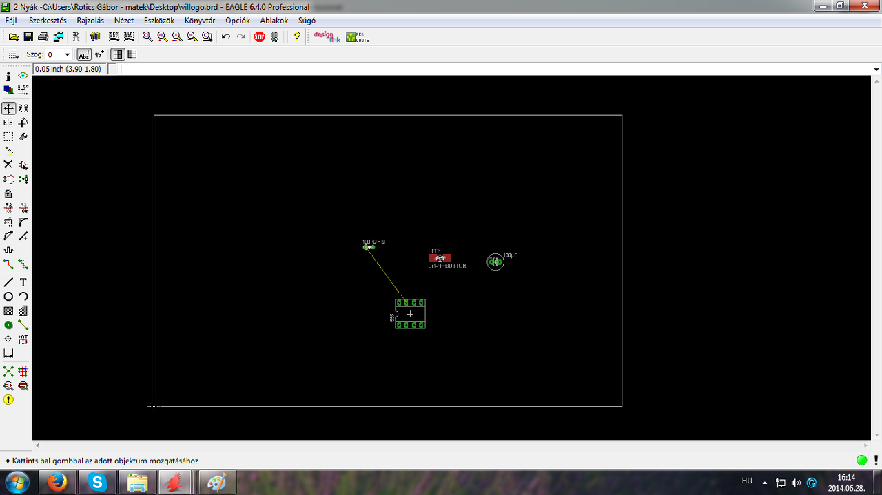The height and width of the screenshot is (495, 882).
Task: Select the Mirror tool
Action: (8, 123)
